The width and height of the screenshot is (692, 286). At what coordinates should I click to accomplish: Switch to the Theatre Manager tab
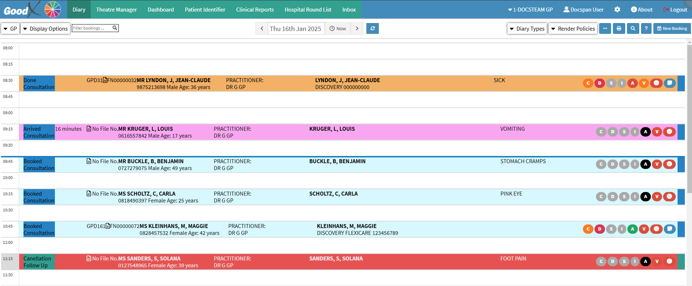pyautogui.click(x=116, y=10)
